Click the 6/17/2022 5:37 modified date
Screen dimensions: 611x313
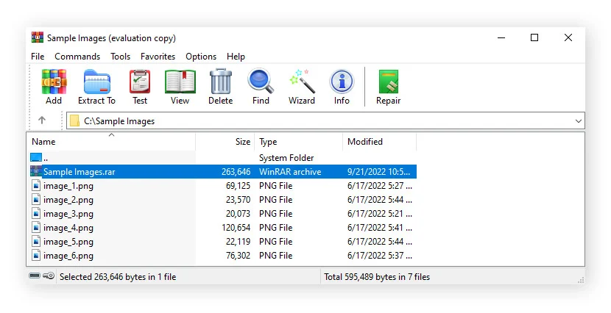point(380,256)
